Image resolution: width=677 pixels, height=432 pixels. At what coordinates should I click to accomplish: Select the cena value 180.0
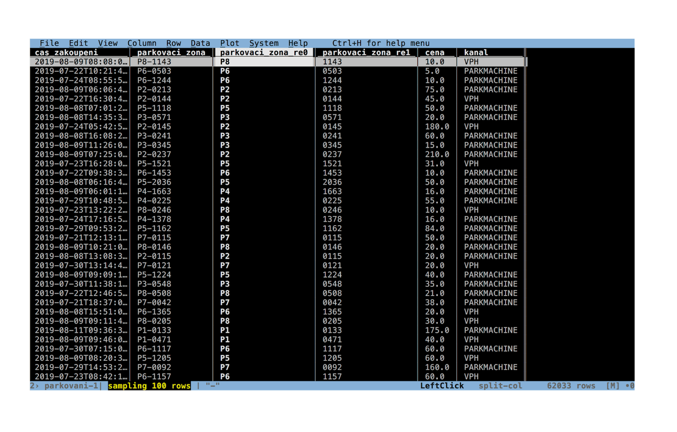coord(437,126)
